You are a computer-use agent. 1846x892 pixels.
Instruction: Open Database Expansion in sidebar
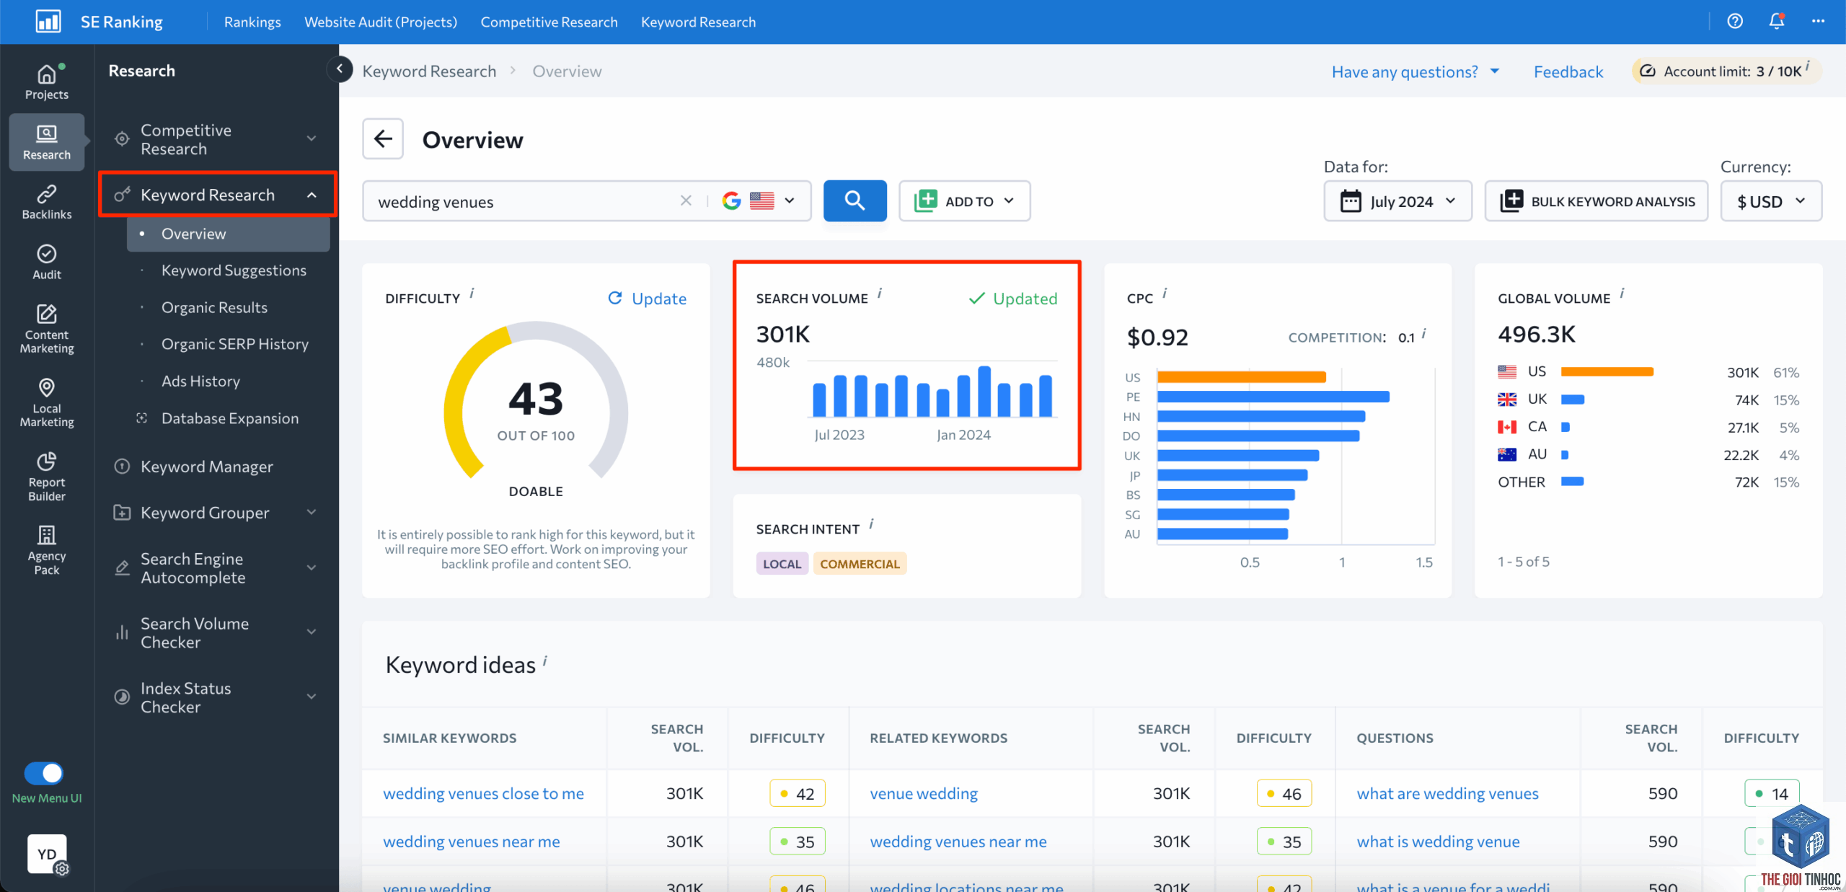pos(229,418)
